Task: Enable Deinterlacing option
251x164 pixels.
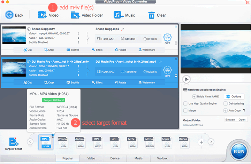Action: 226,103
